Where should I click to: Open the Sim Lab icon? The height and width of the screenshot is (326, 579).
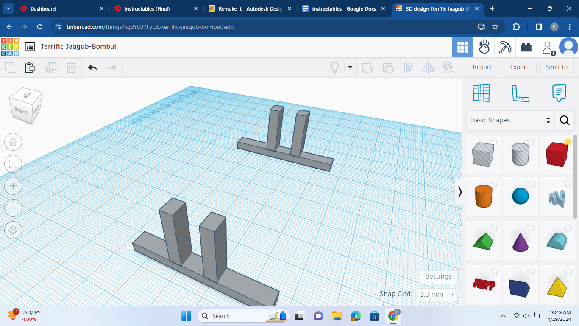pyautogui.click(x=484, y=47)
